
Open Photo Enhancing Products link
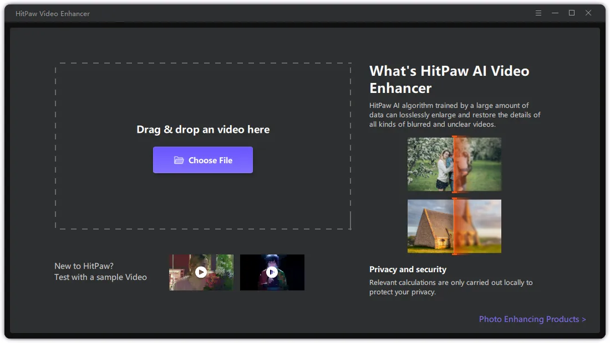tap(532, 319)
